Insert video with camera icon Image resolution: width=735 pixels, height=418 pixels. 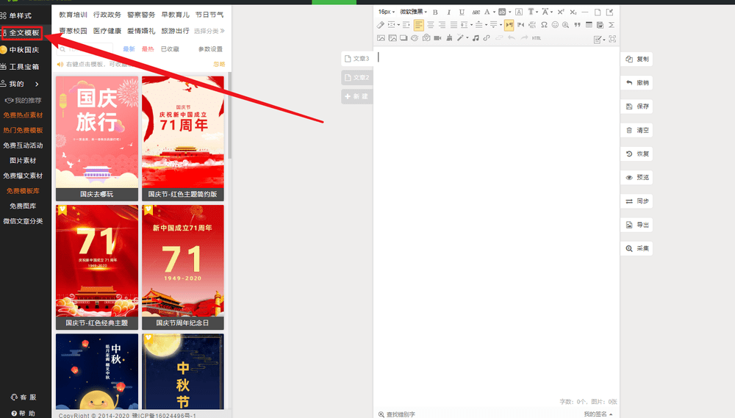coord(437,38)
